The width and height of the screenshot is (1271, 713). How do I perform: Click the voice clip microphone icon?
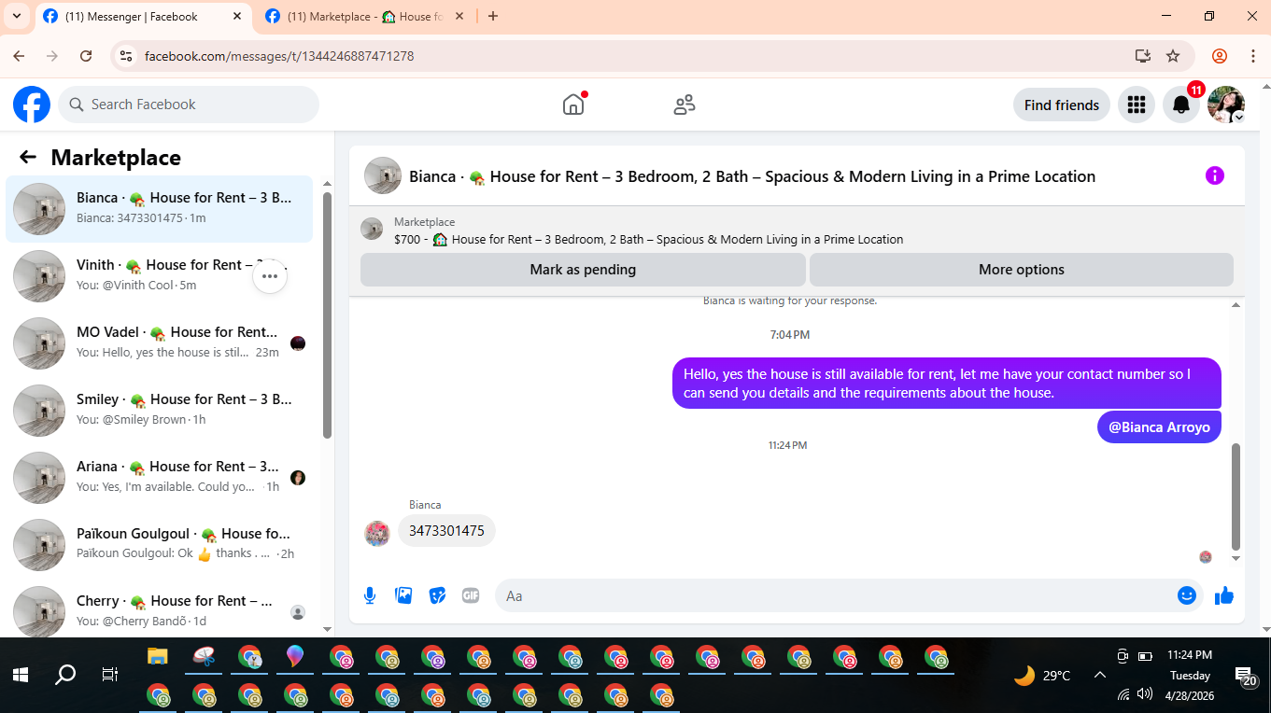coord(370,595)
